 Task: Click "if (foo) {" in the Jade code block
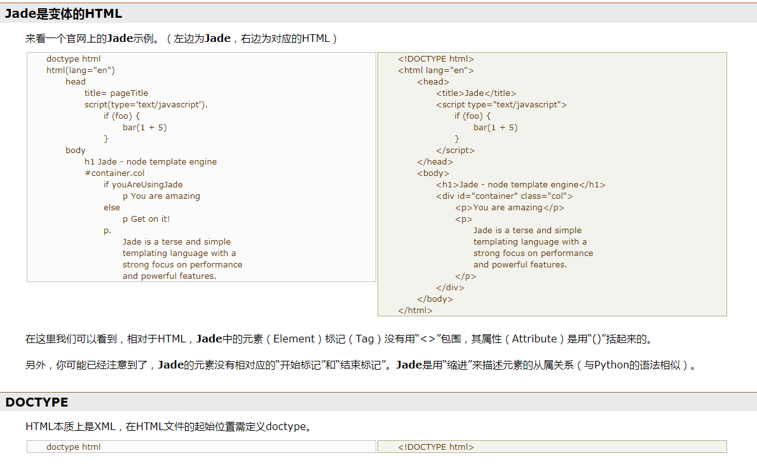(x=121, y=116)
